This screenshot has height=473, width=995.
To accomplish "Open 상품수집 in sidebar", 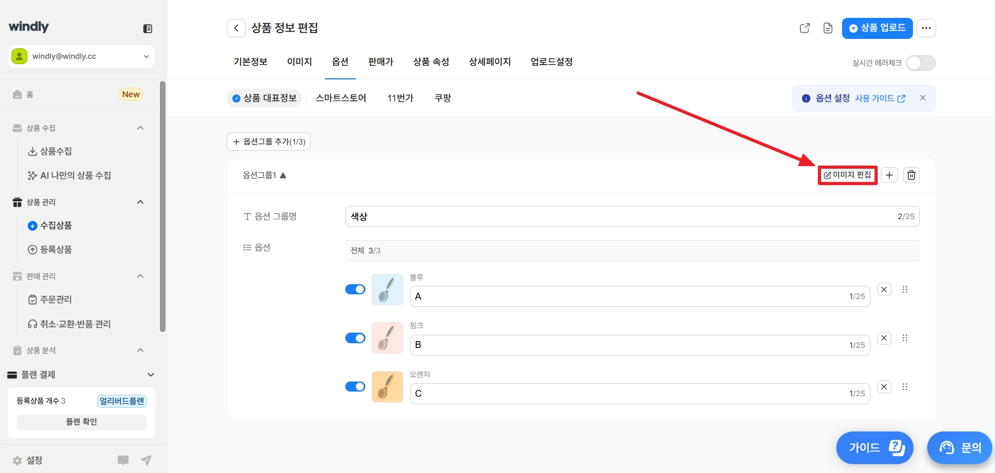I will click(x=50, y=151).
